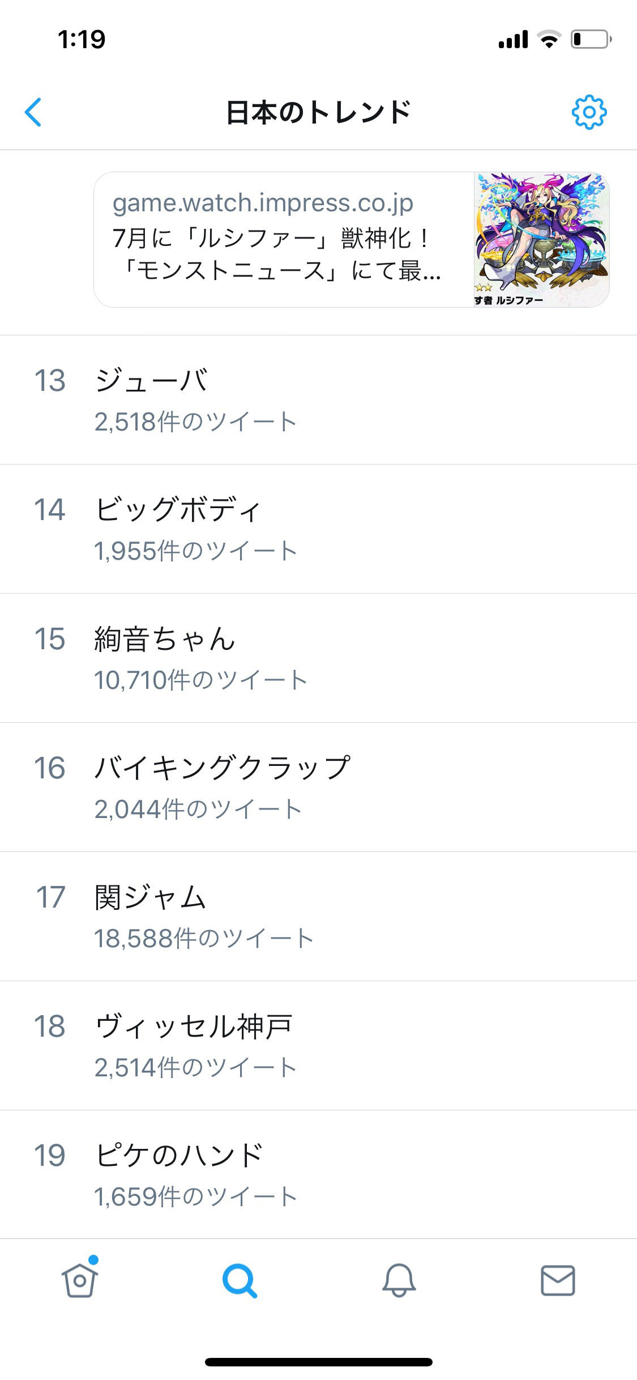Open the Lucifer character thumbnail image
Image resolution: width=637 pixels, height=1380 pixels.
(541, 240)
